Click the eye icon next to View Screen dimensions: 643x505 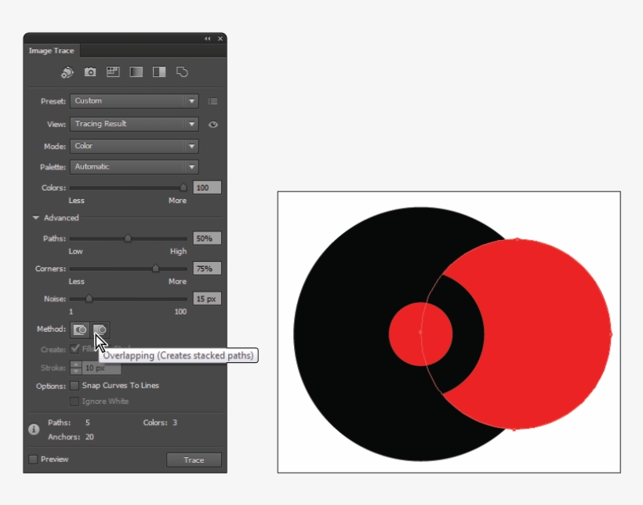pyautogui.click(x=213, y=124)
